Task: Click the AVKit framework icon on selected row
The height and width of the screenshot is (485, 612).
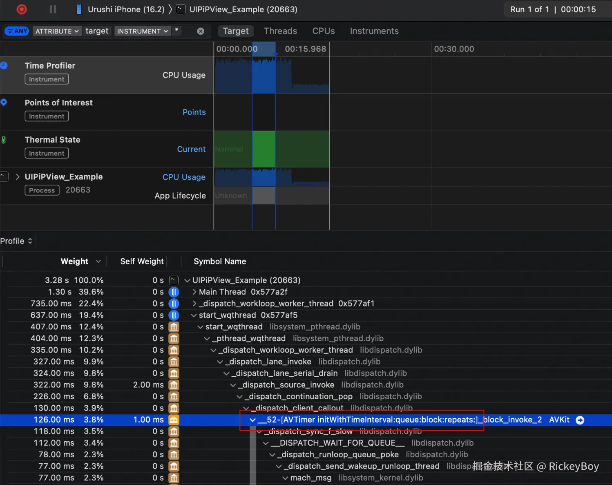Action: tap(174, 420)
